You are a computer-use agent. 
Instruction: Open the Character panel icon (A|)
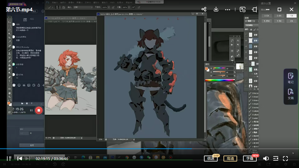(x=238, y=41)
